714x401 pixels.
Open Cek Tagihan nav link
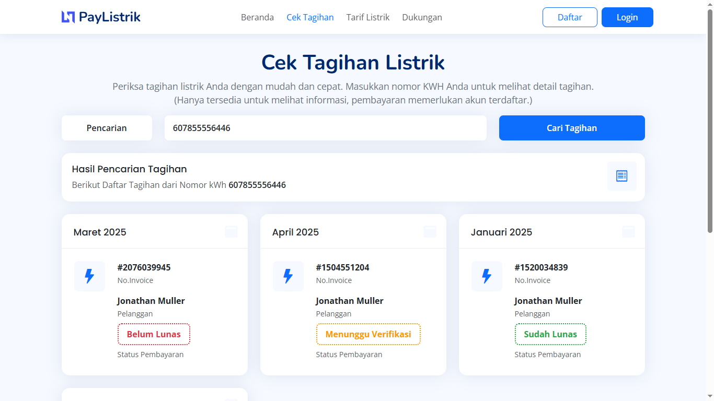pos(310,17)
